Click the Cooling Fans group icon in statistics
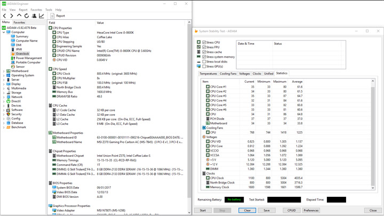This screenshot has width=384, height=216. [x=204, y=128]
